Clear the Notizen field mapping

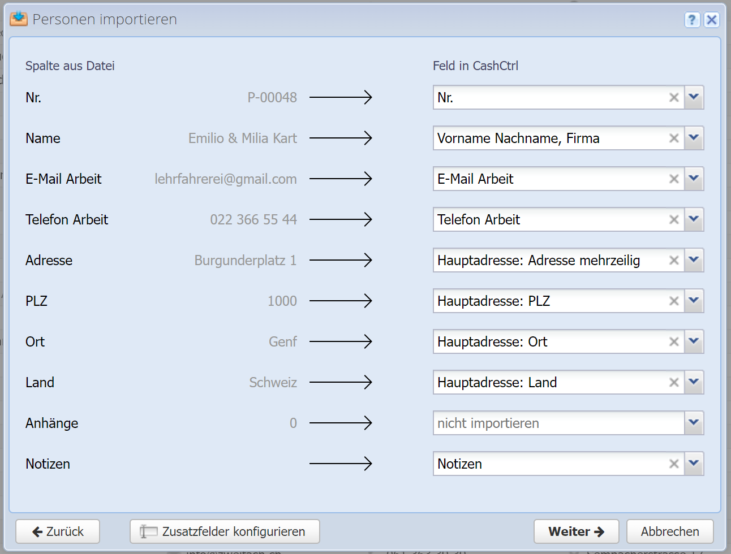(x=673, y=464)
